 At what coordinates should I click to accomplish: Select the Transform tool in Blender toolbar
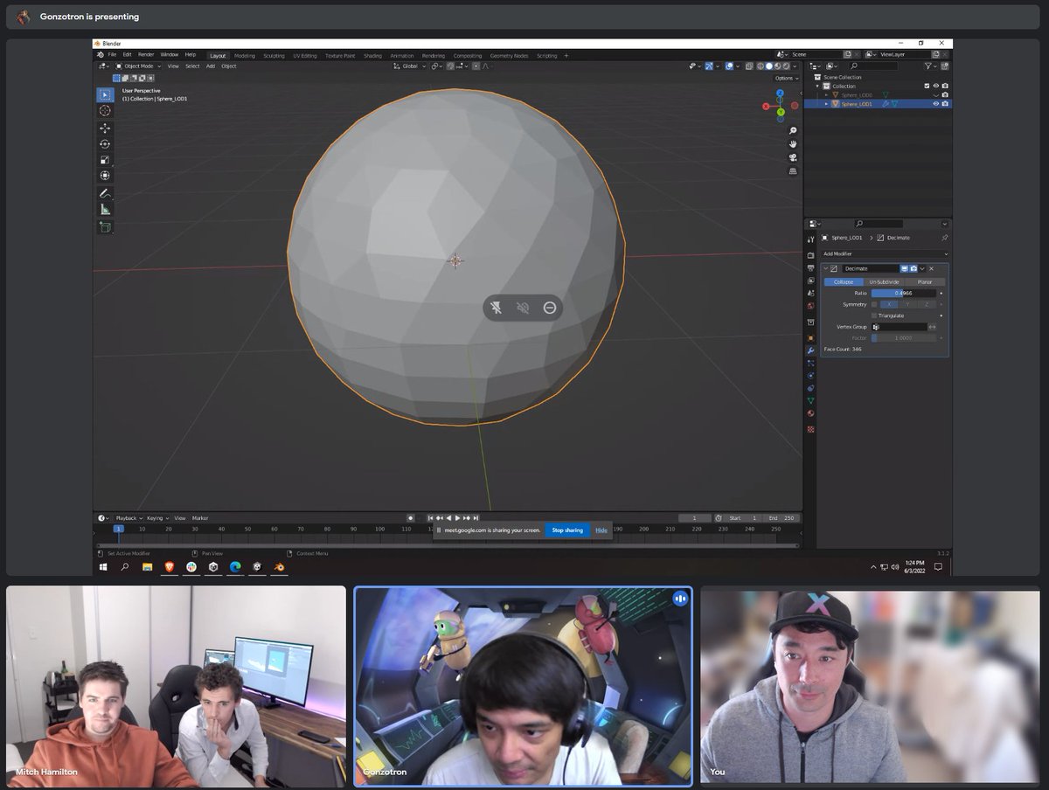[x=105, y=176]
